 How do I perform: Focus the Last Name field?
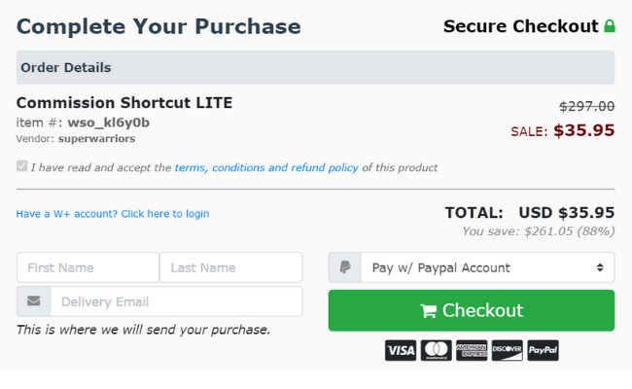coord(231,267)
